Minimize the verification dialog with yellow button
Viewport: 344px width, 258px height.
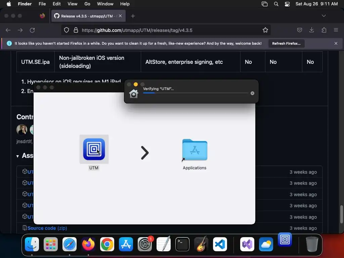(x=136, y=84)
